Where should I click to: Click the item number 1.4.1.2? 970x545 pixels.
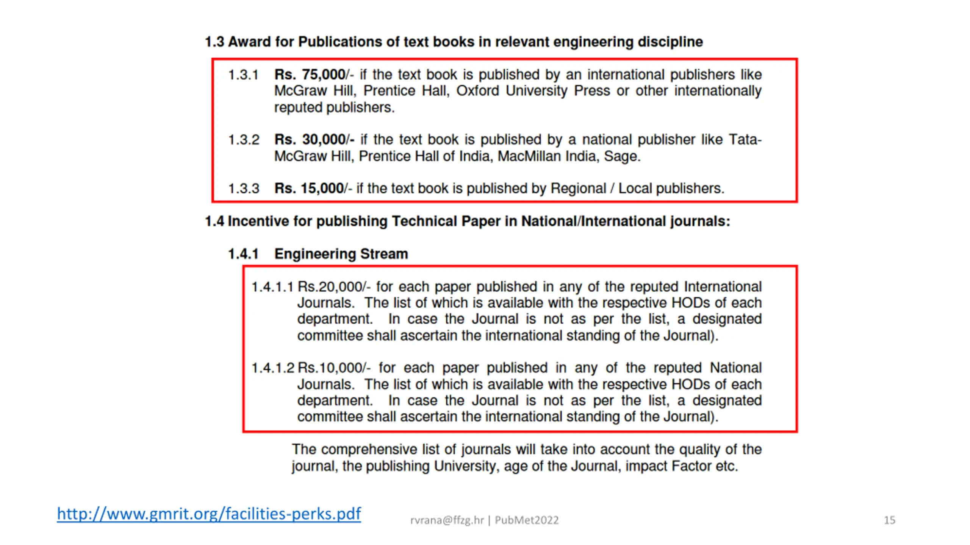point(273,368)
